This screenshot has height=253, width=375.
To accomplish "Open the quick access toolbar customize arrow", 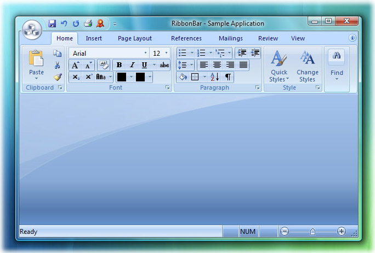I will (115, 24).
